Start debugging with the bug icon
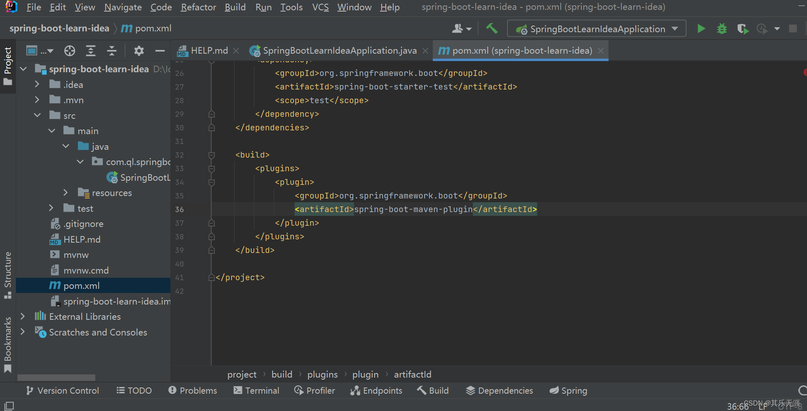The image size is (807, 411). click(722, 29)
